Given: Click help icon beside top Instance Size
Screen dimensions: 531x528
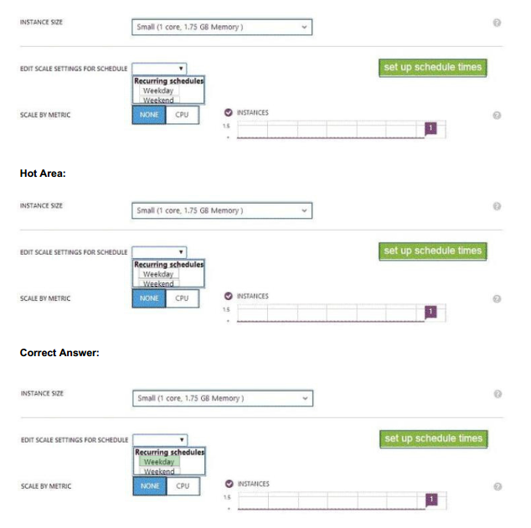Looking at the screenshot, I should 497,23.
